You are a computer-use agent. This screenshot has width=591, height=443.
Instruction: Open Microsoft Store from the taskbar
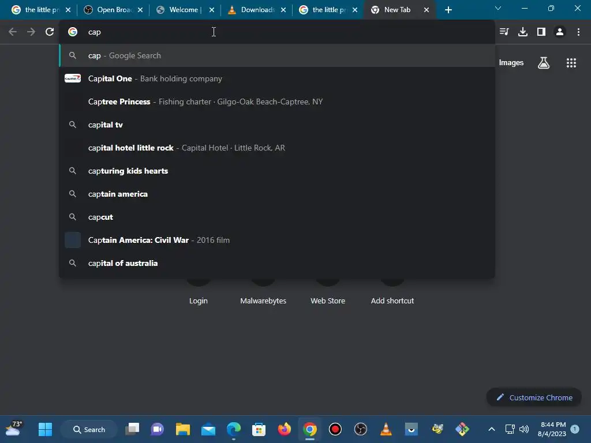point(259,429)
